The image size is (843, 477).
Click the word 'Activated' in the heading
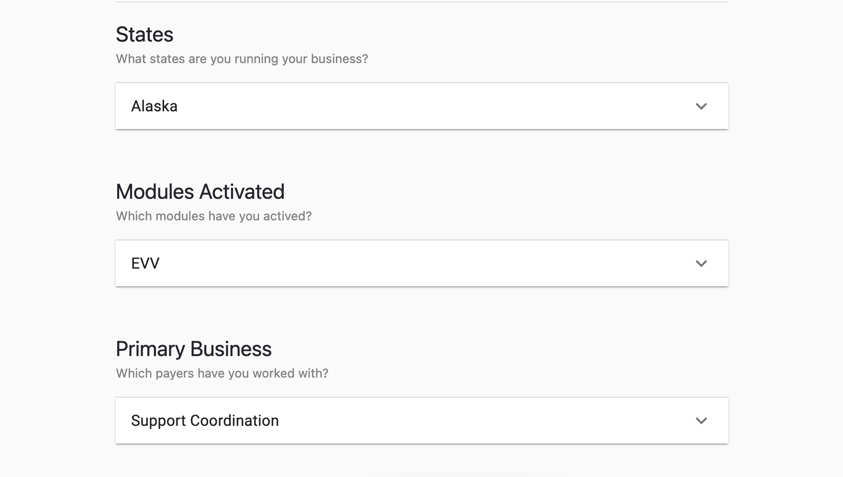click(242, 192)
